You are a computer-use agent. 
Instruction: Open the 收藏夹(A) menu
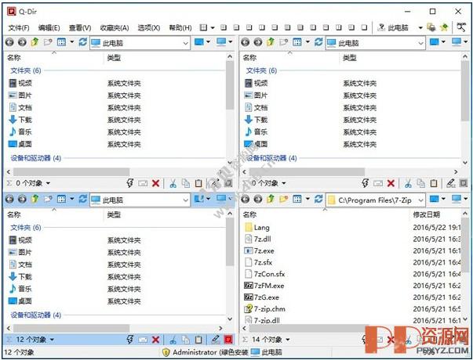115,27
